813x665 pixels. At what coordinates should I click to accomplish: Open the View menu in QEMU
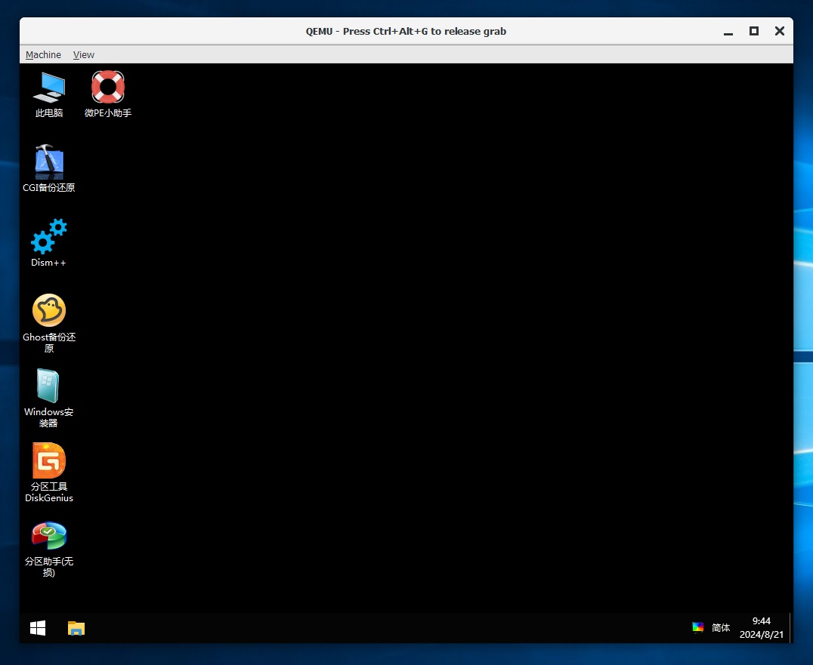pyautogui.click(x=83, y=55)
